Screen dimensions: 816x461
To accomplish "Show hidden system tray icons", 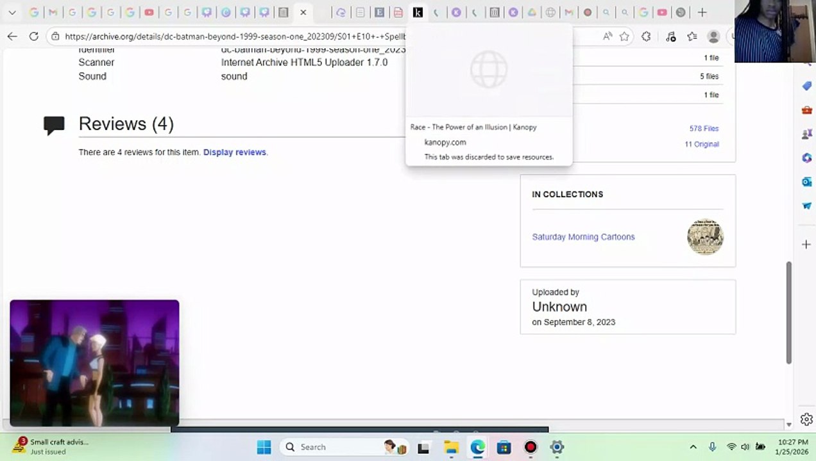I will click(x=693, y=447).
